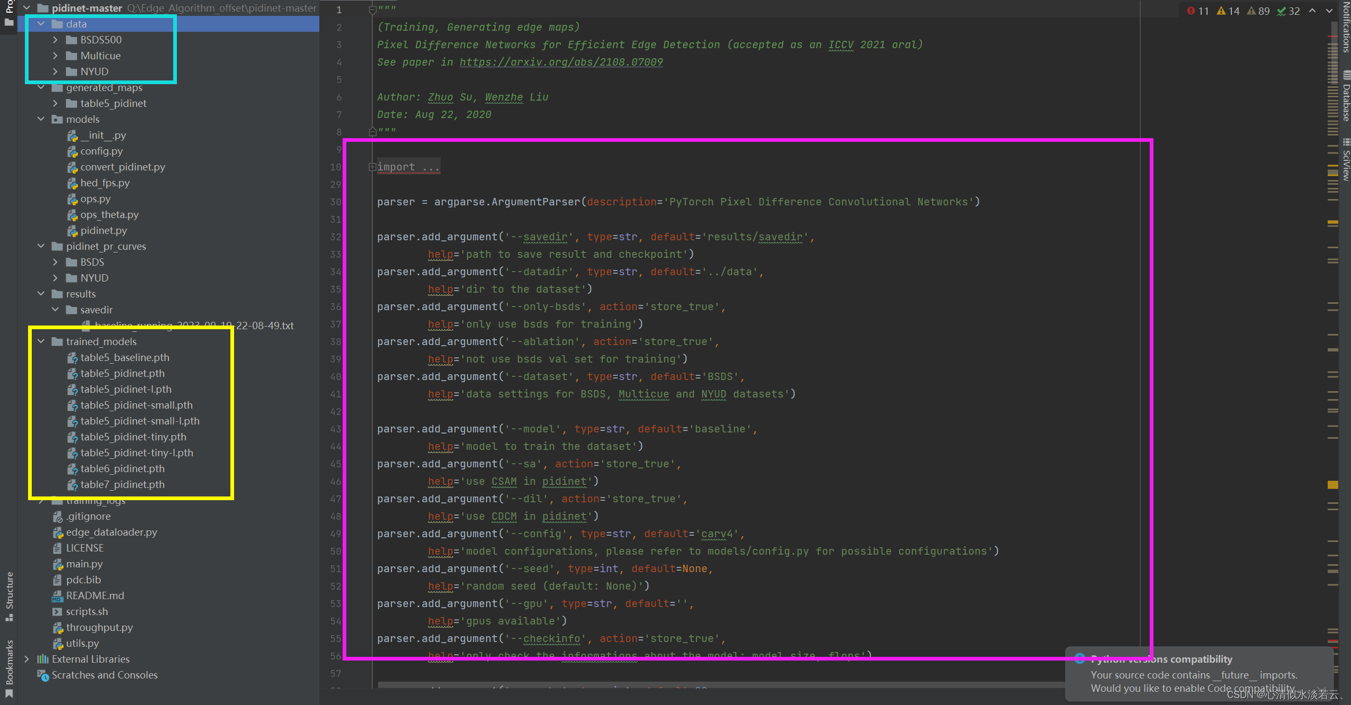The image size is (1351, 705).
Task: Open main.py in the project root
Action: tap(82, 563)
